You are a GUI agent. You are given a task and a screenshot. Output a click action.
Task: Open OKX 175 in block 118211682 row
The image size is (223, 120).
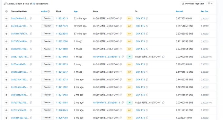point(140,87)
